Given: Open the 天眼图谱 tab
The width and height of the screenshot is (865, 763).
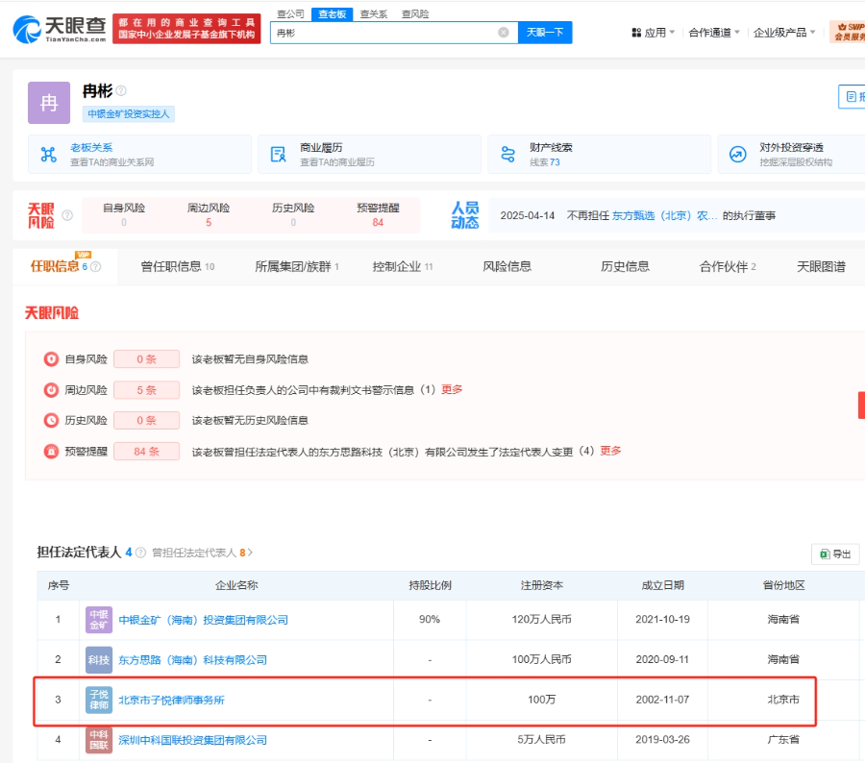Looking at the screenshot, I should (821, 267).
